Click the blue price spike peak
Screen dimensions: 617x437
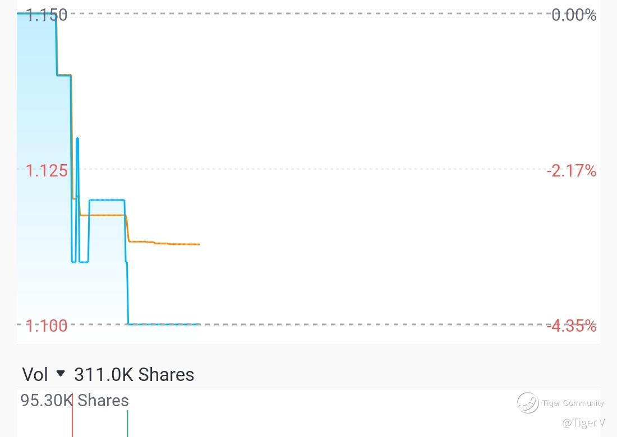click(x=77, y=139)
